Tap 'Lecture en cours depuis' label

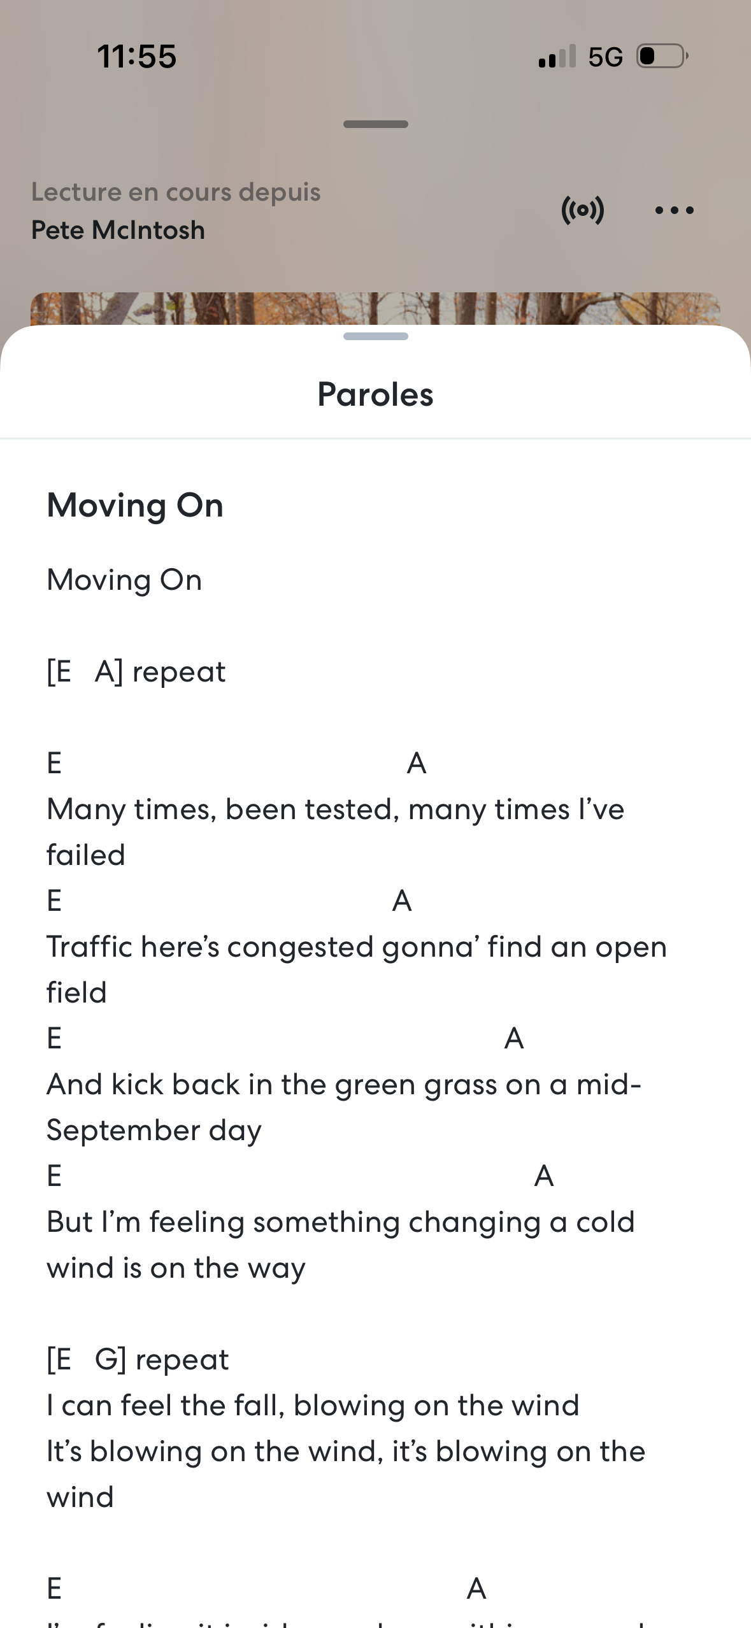point(176,192)
